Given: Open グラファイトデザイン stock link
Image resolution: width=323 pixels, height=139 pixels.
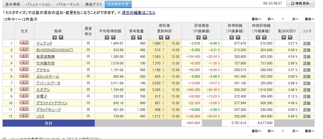Looking at the screenshot, I should point(52,103).
